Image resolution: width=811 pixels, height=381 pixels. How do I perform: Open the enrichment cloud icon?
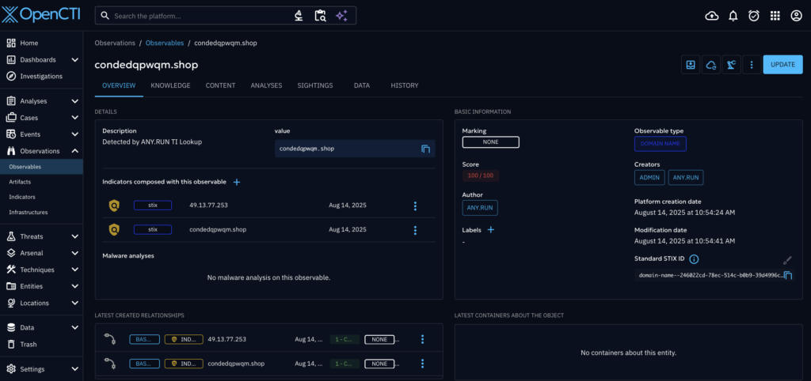click(x=711, y=65)
